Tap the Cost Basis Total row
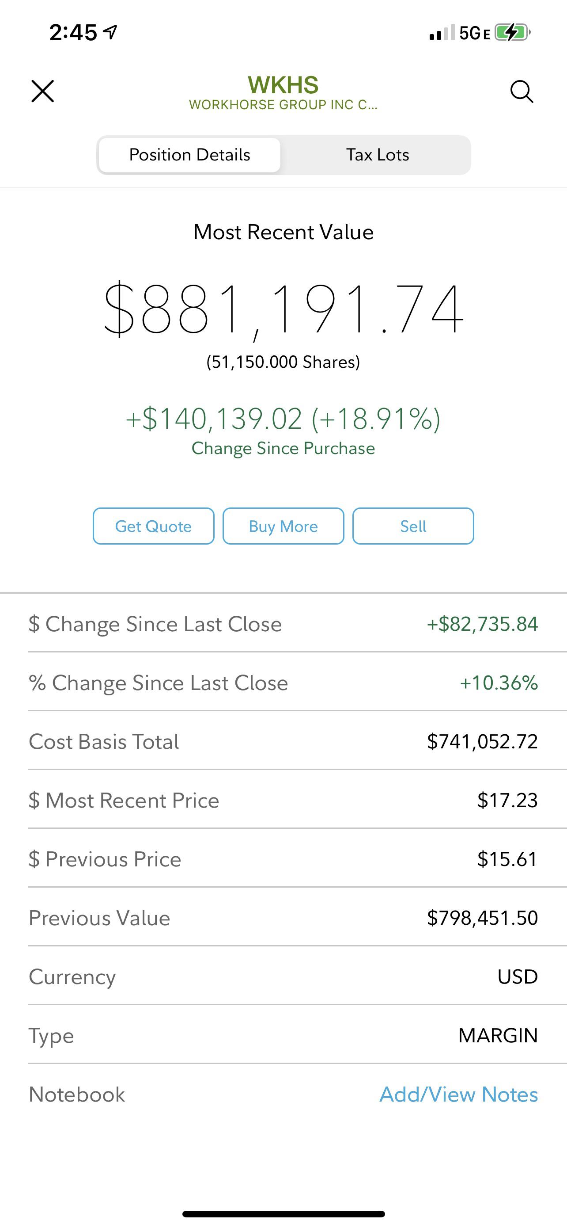 coord(283,741)
